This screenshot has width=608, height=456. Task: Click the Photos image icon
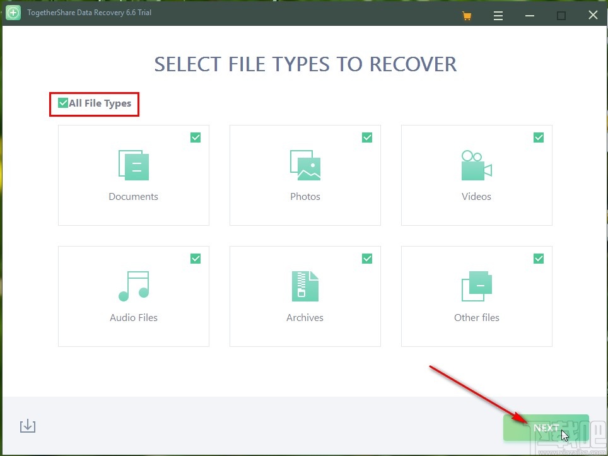tap(305, 165)
